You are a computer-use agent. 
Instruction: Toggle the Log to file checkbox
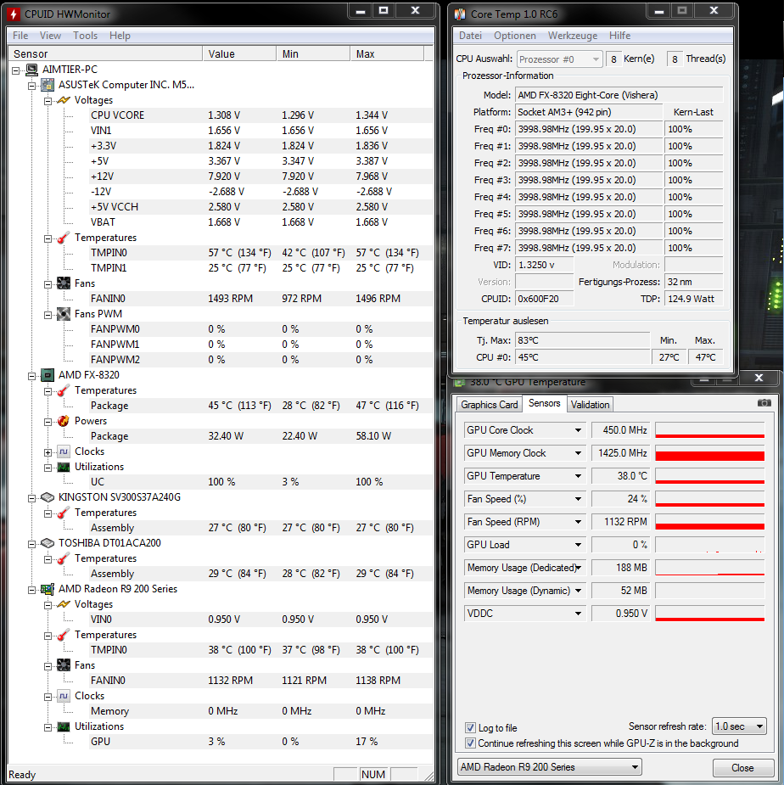(x=470, y=727)
